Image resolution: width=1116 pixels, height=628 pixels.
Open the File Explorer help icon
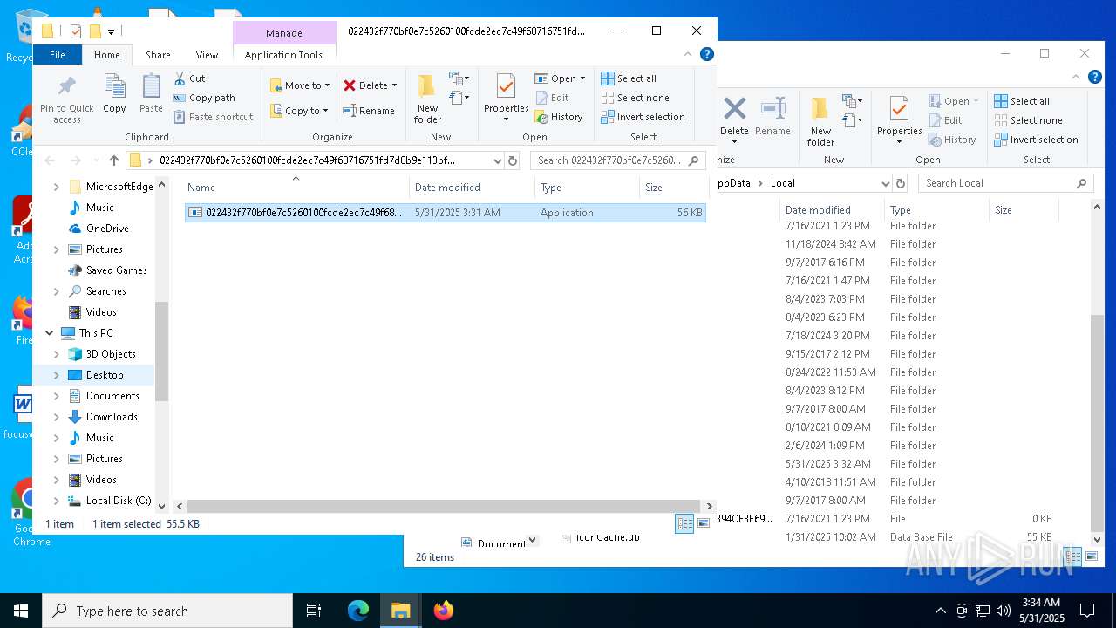[x=707, y=54]
